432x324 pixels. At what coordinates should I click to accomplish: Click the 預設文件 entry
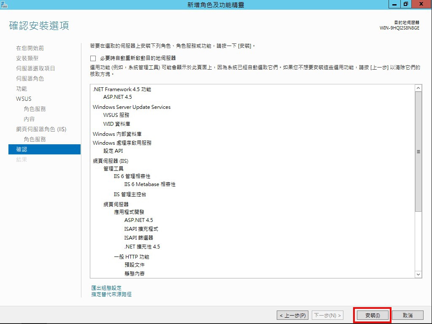(x=135, y=265)
